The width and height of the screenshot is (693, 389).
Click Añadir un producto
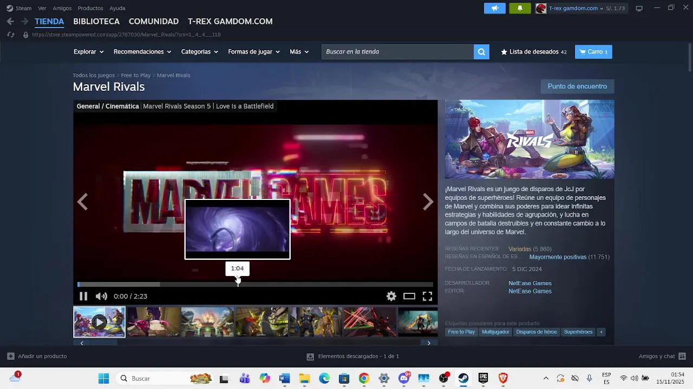pos(37,357)
